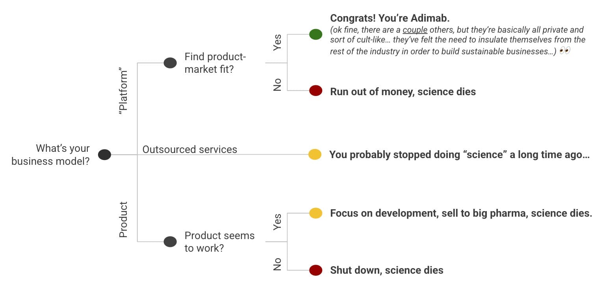
Task: Click the red dot beside Run out of money
Action: point(315,91)
